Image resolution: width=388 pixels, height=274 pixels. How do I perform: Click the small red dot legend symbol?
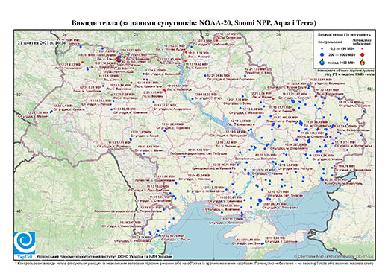click(363, 48)
